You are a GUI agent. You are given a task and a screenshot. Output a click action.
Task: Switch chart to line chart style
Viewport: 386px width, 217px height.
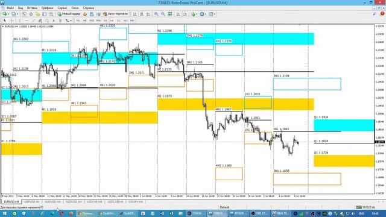pyautogui.click(x=148, y=14)
